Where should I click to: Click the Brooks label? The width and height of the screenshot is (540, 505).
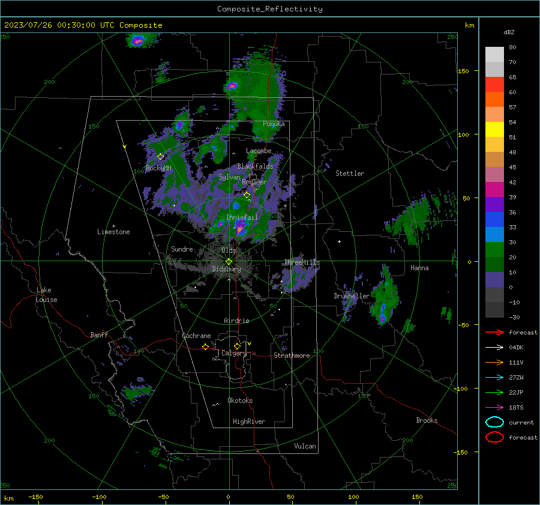coord(427,420)
